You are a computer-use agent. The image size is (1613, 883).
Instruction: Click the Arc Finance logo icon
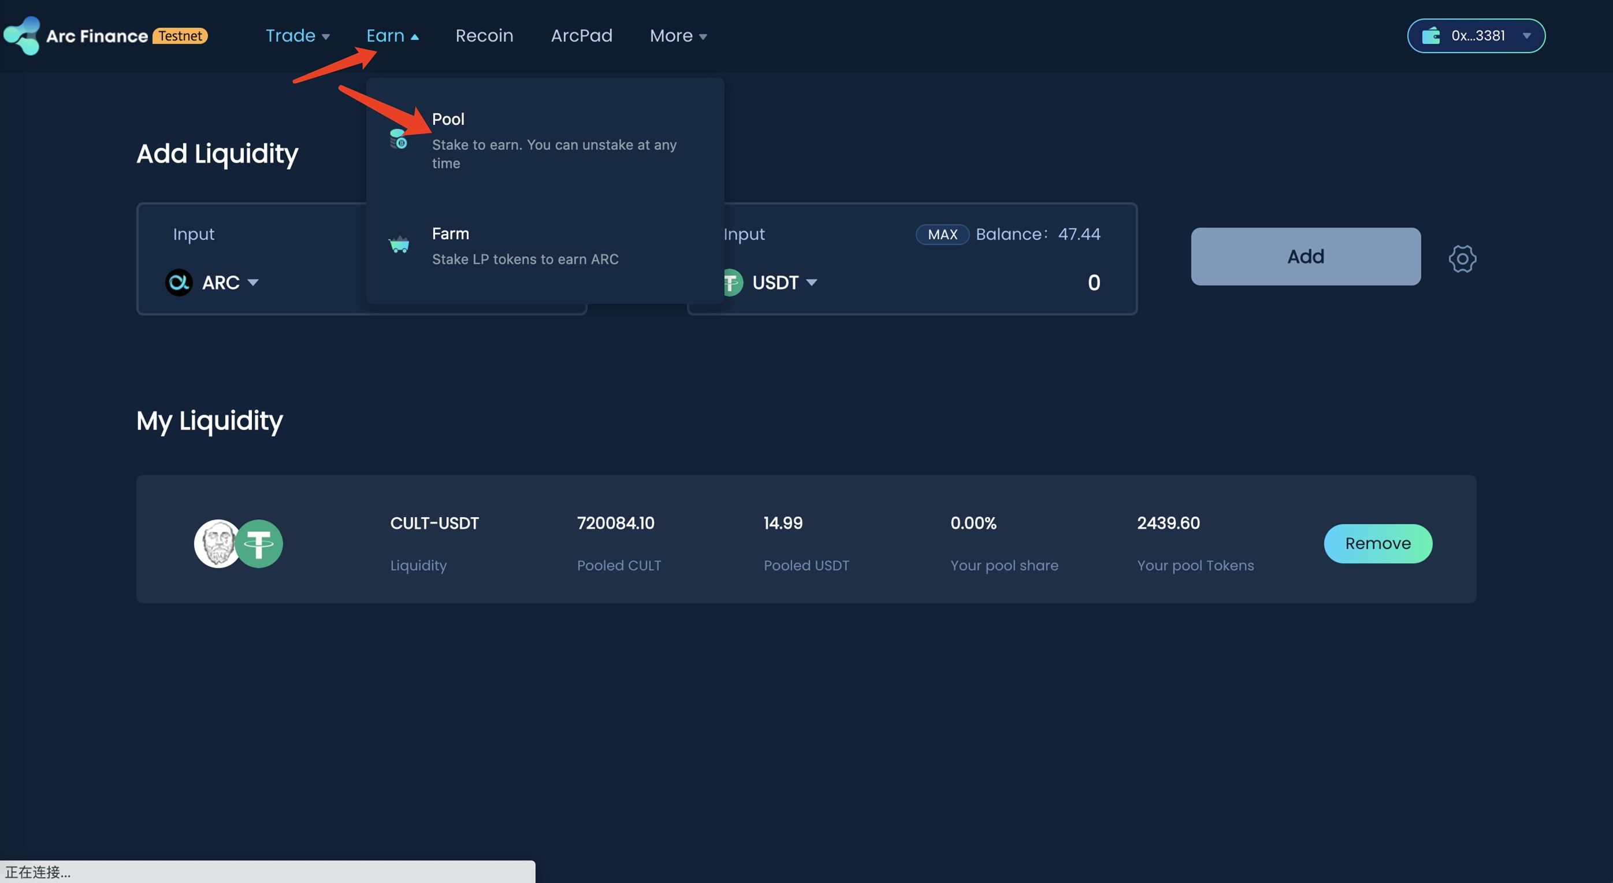[22, 36]
